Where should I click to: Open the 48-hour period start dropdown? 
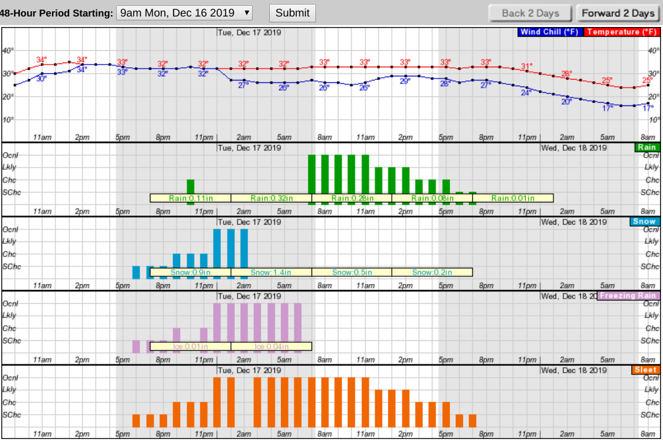(184, 13)
